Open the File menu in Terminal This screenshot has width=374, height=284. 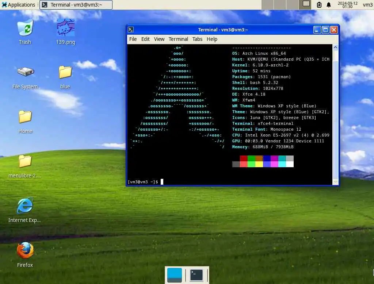[x=133, y=39]
